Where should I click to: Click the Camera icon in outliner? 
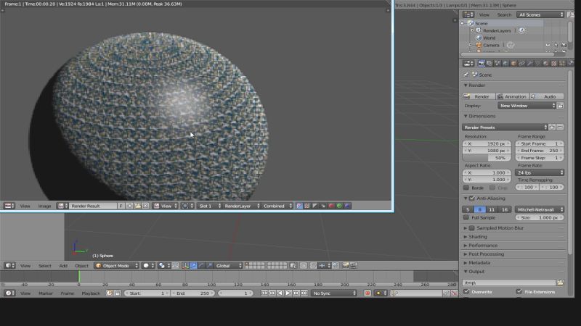pos(479,45)
